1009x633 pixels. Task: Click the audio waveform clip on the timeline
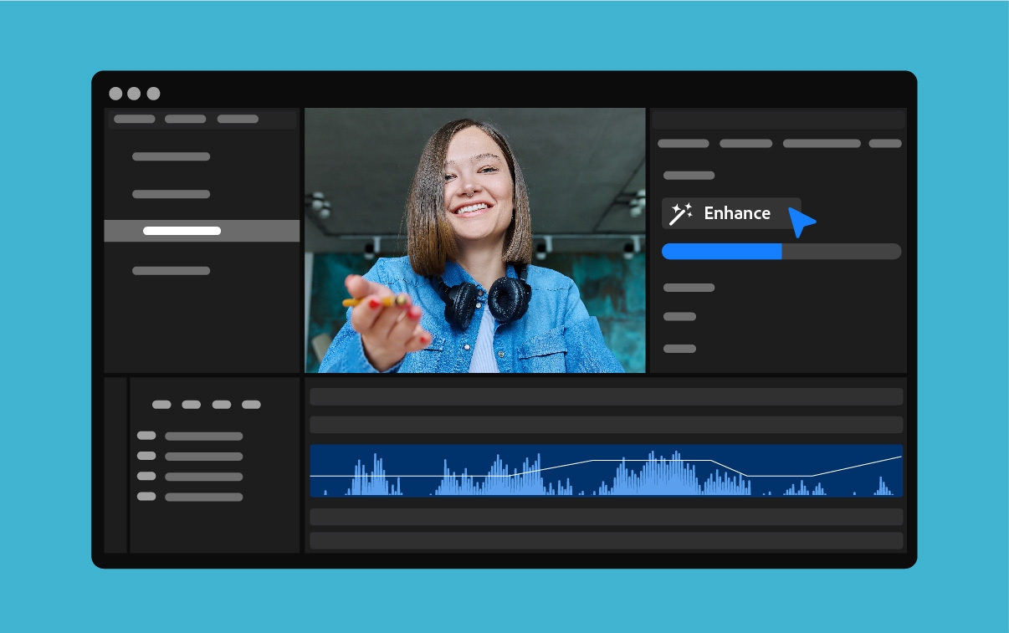pyautogui.click(x=607, y=472)
